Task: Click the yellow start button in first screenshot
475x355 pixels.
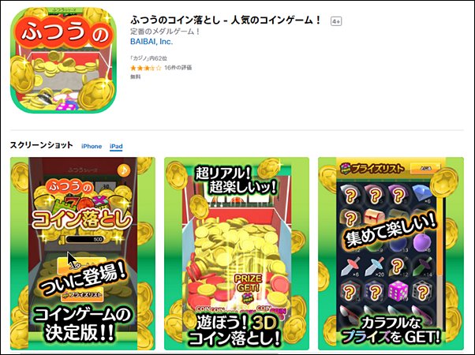Action: pyautogui.click(x=82, y=267)
